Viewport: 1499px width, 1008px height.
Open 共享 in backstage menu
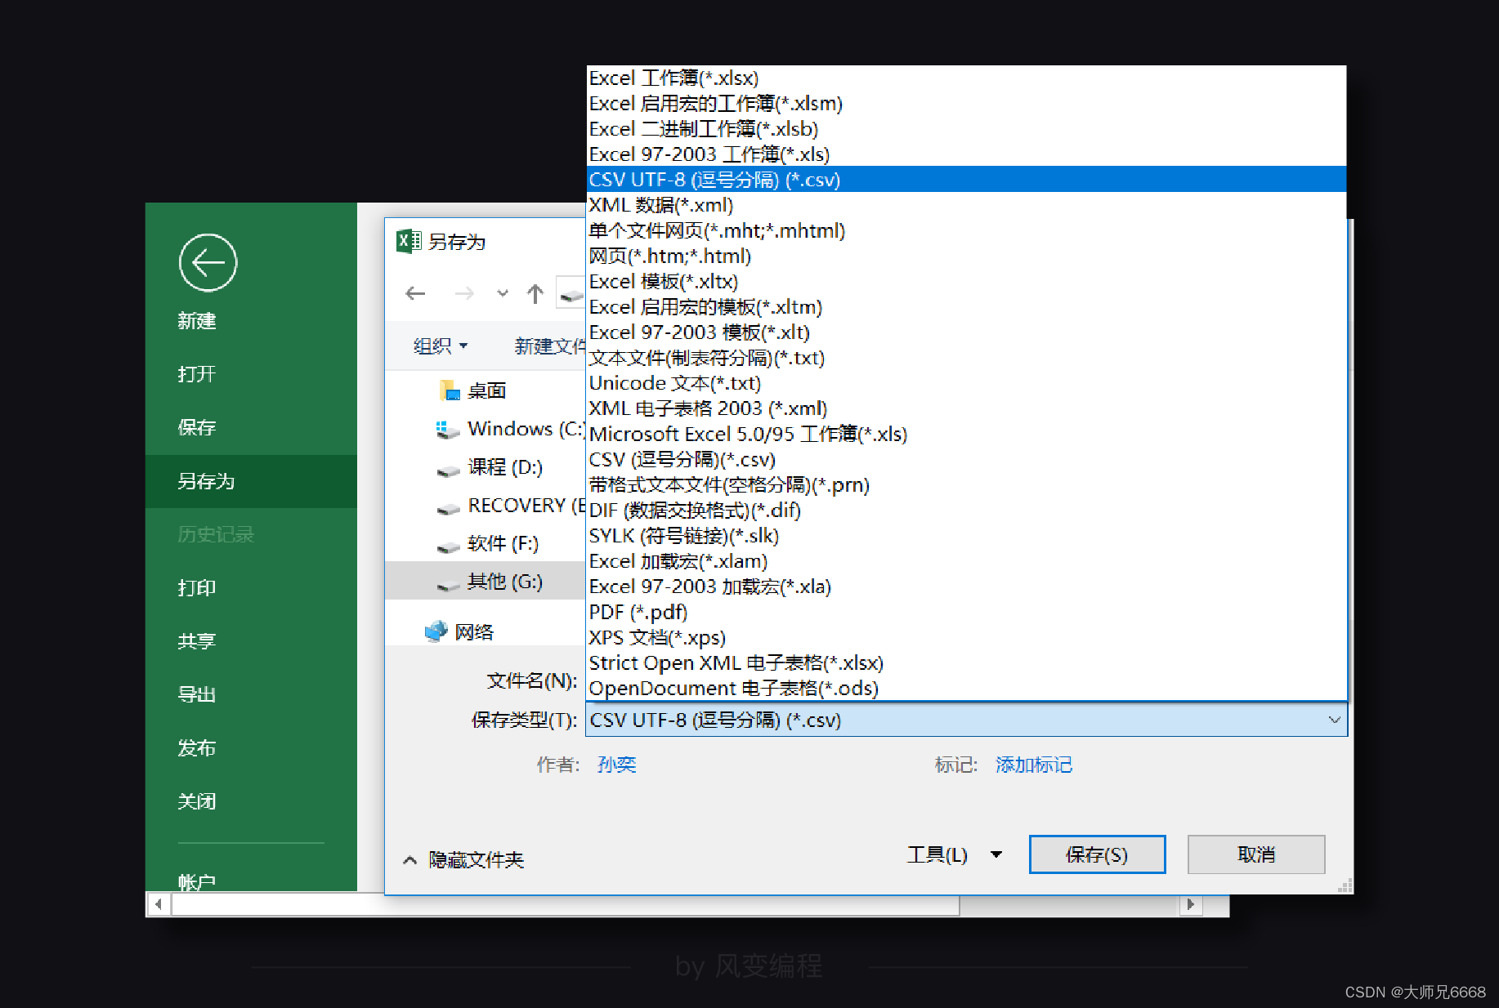197,641
